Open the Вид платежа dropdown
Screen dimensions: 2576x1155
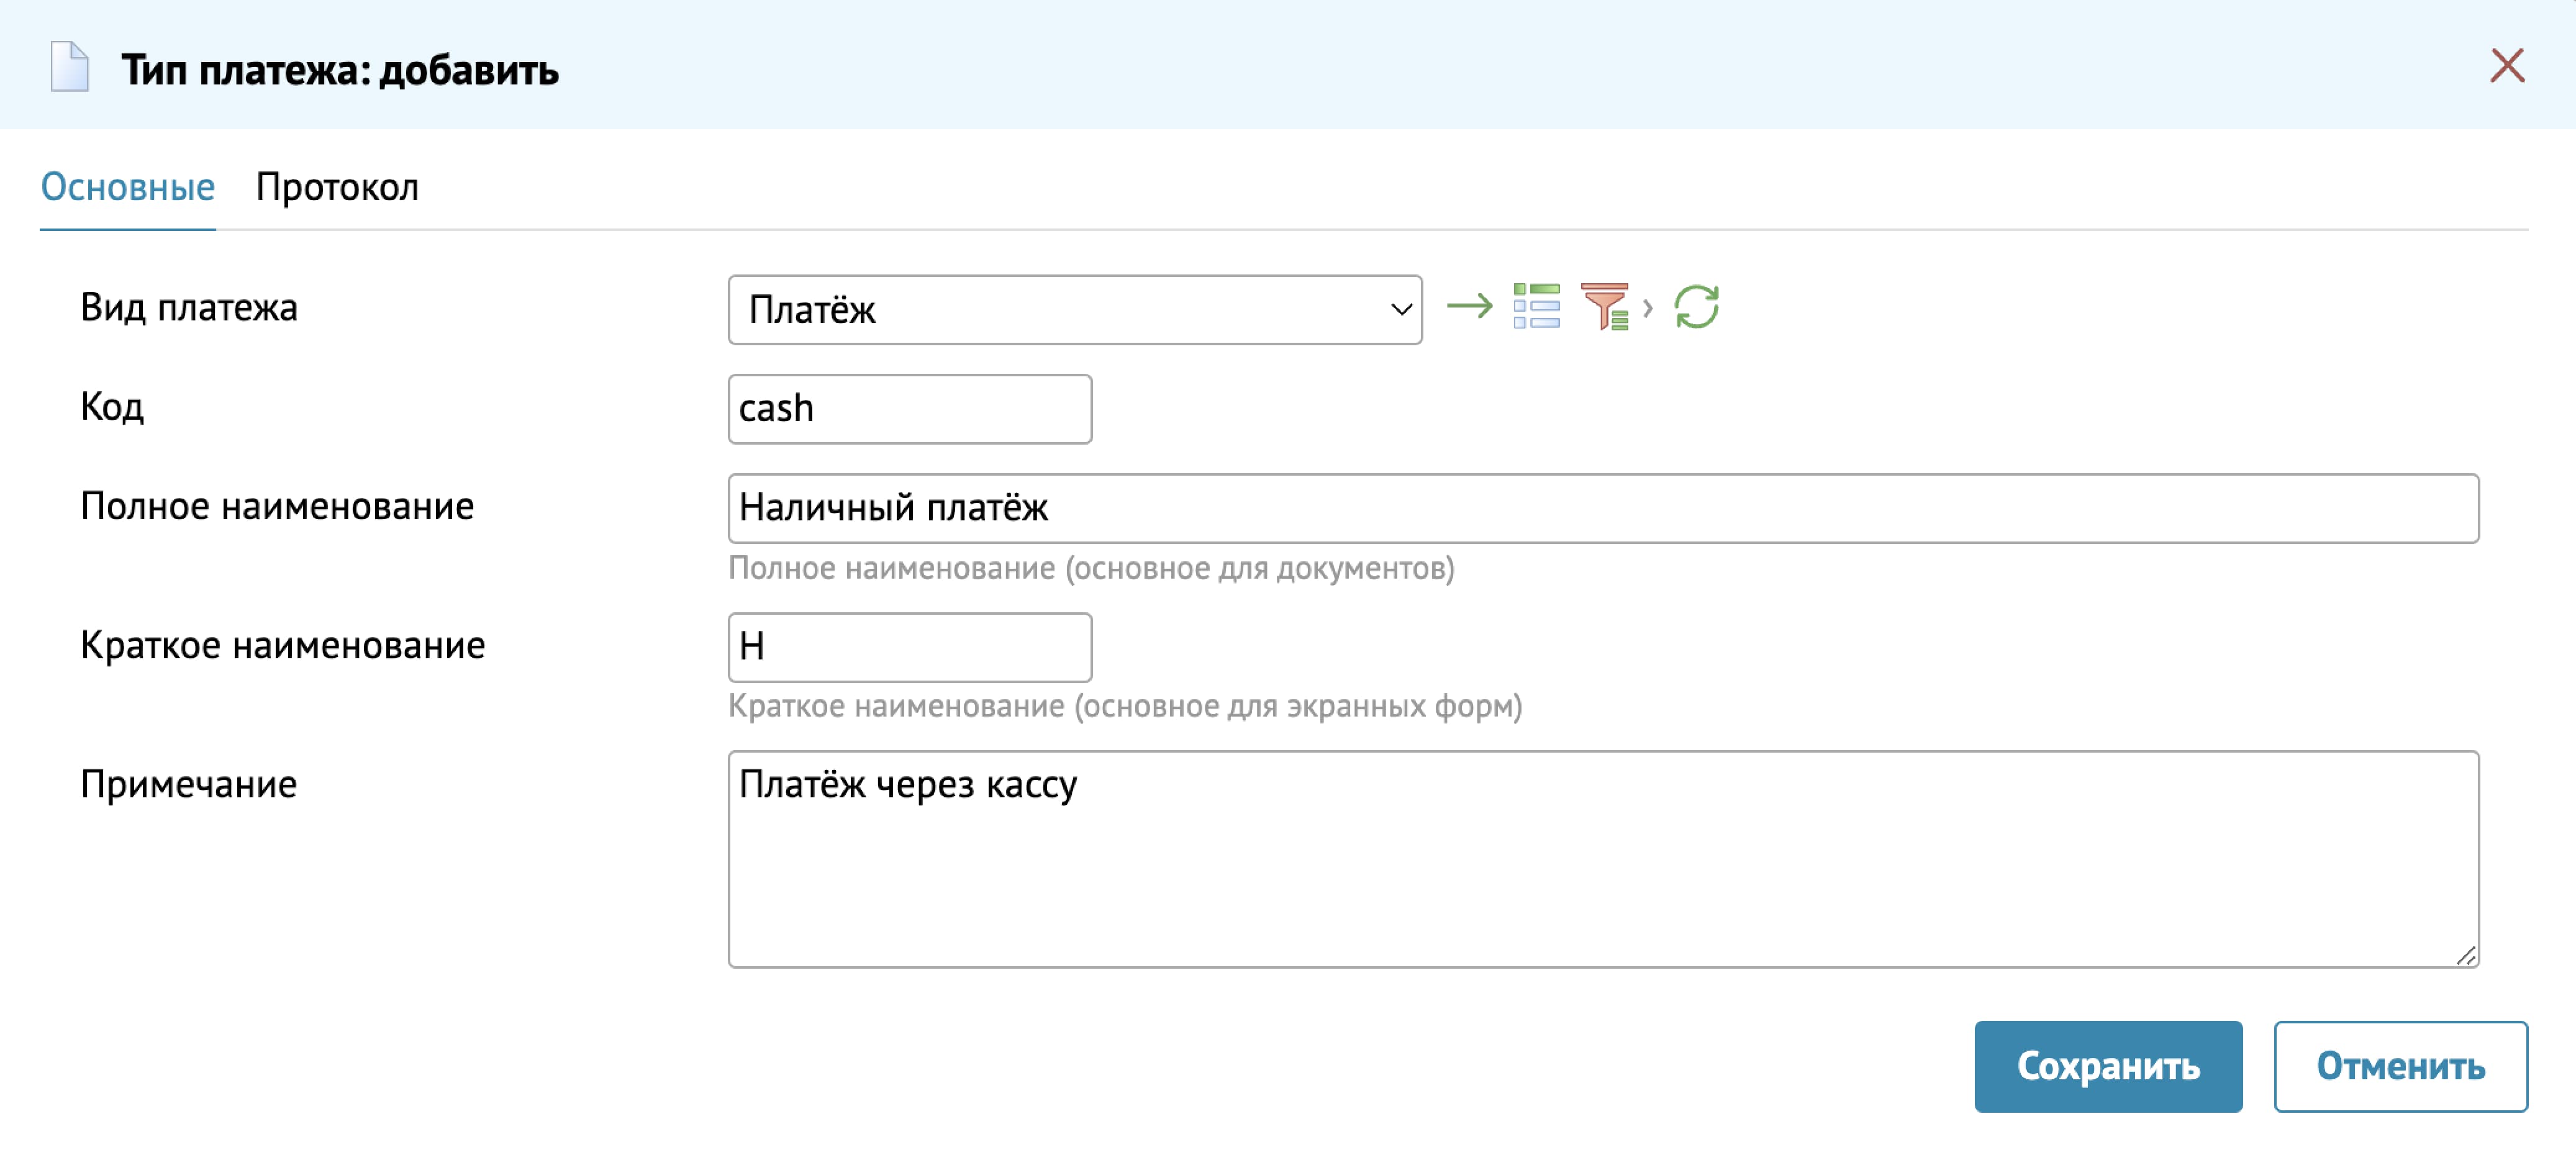1075,310
